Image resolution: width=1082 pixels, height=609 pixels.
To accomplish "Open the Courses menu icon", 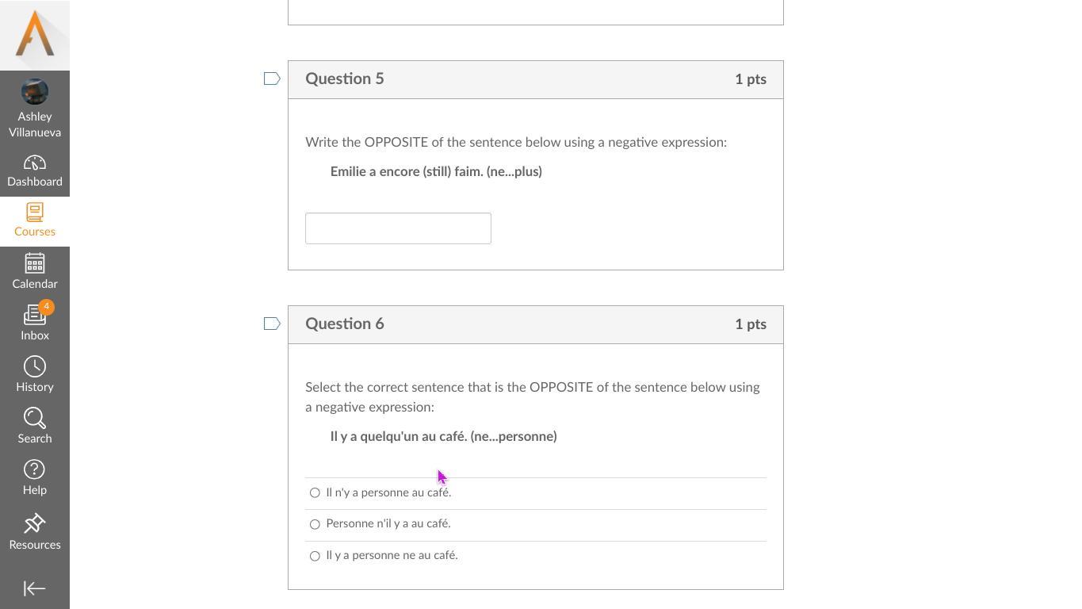I will click(35, 213).
